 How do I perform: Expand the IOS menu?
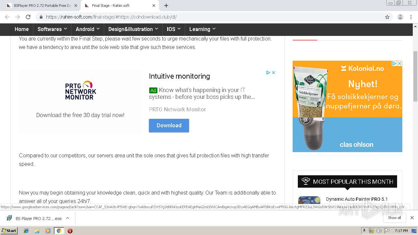click(174, 29)
